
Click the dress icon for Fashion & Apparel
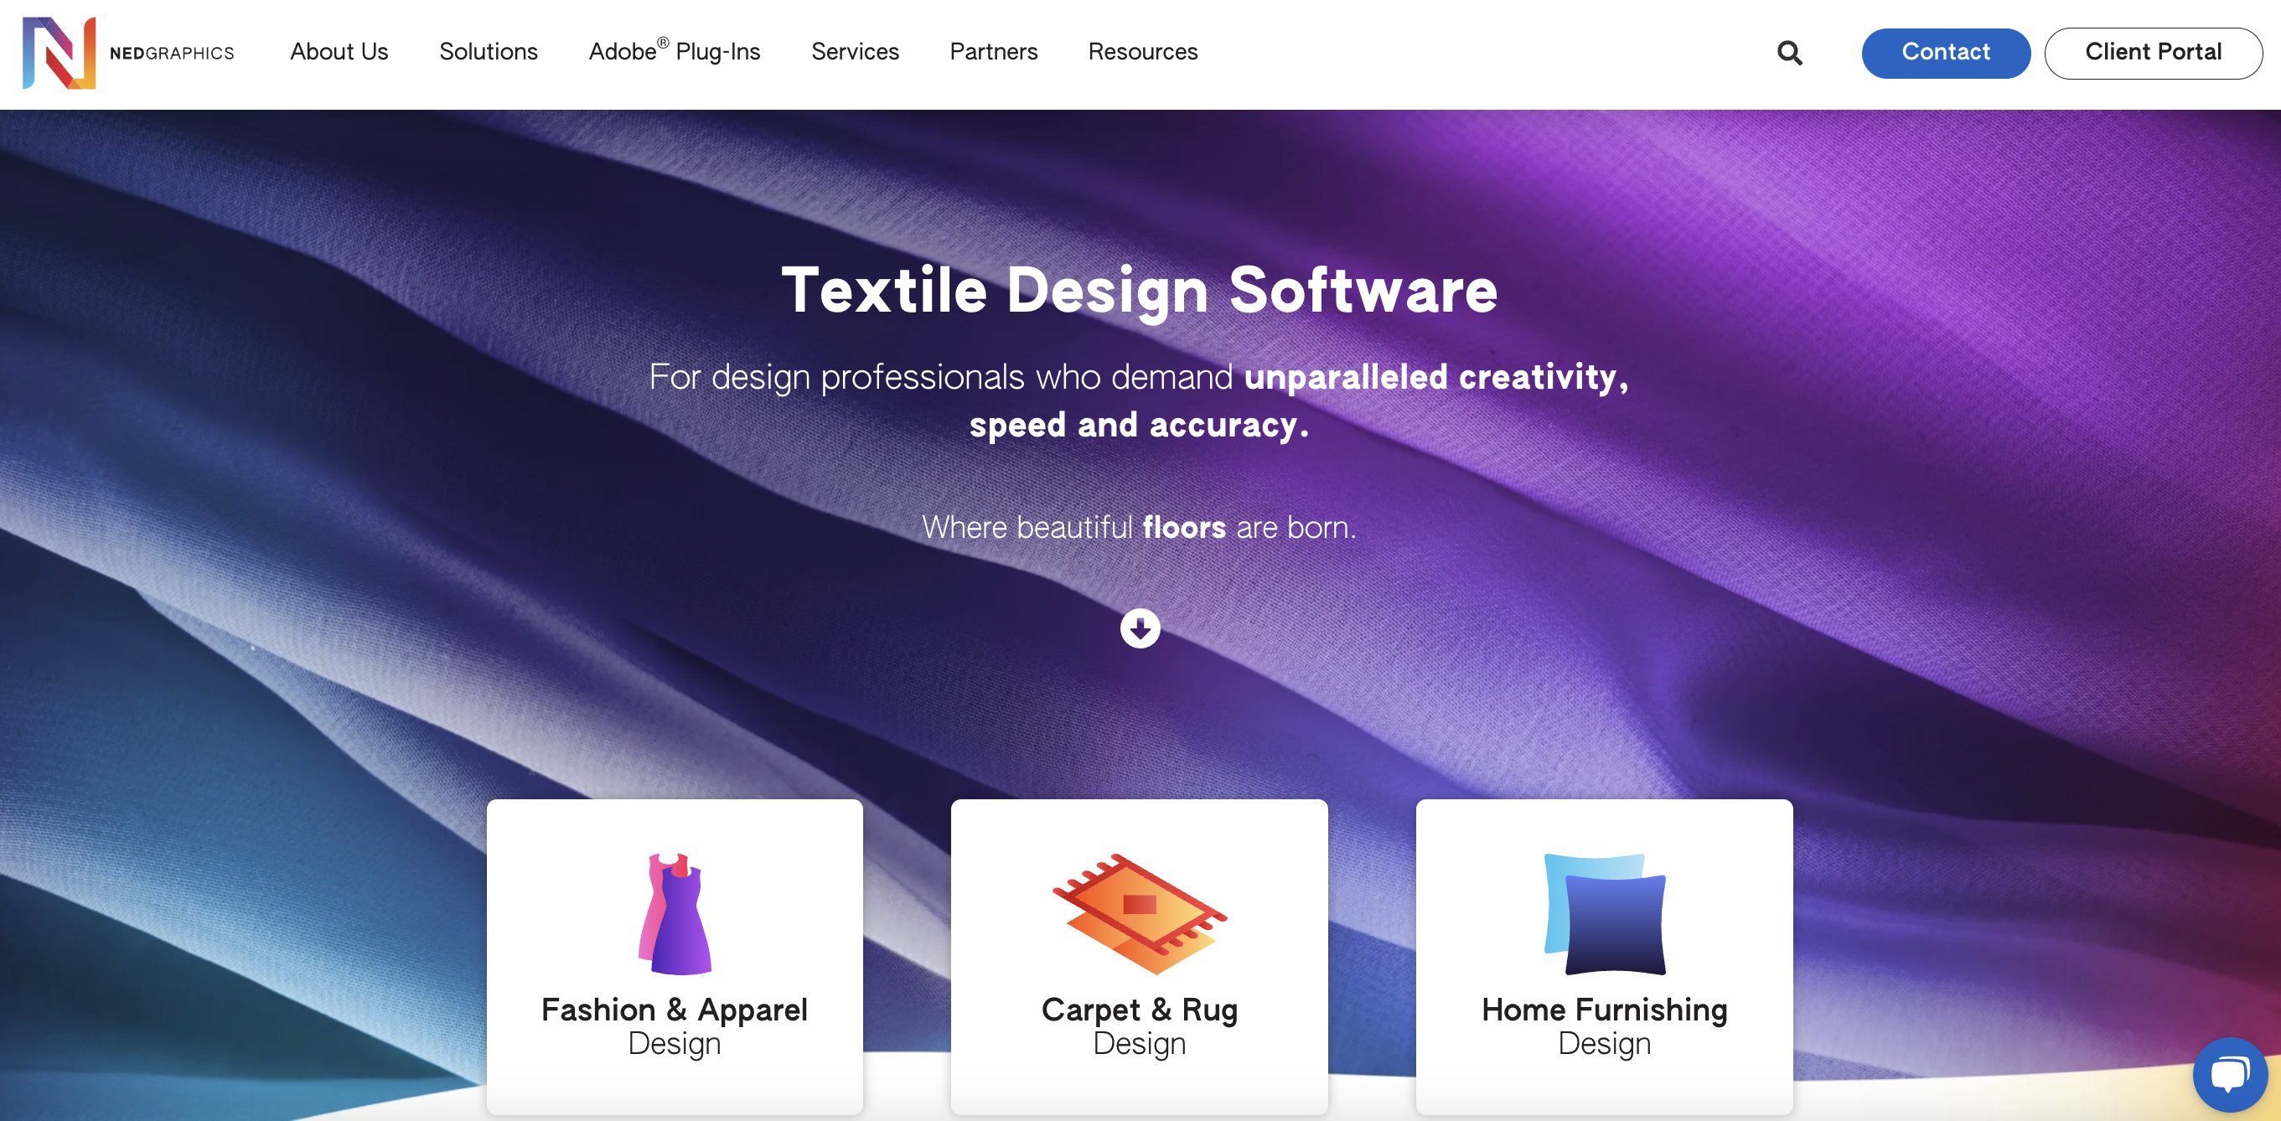point(675,913)
